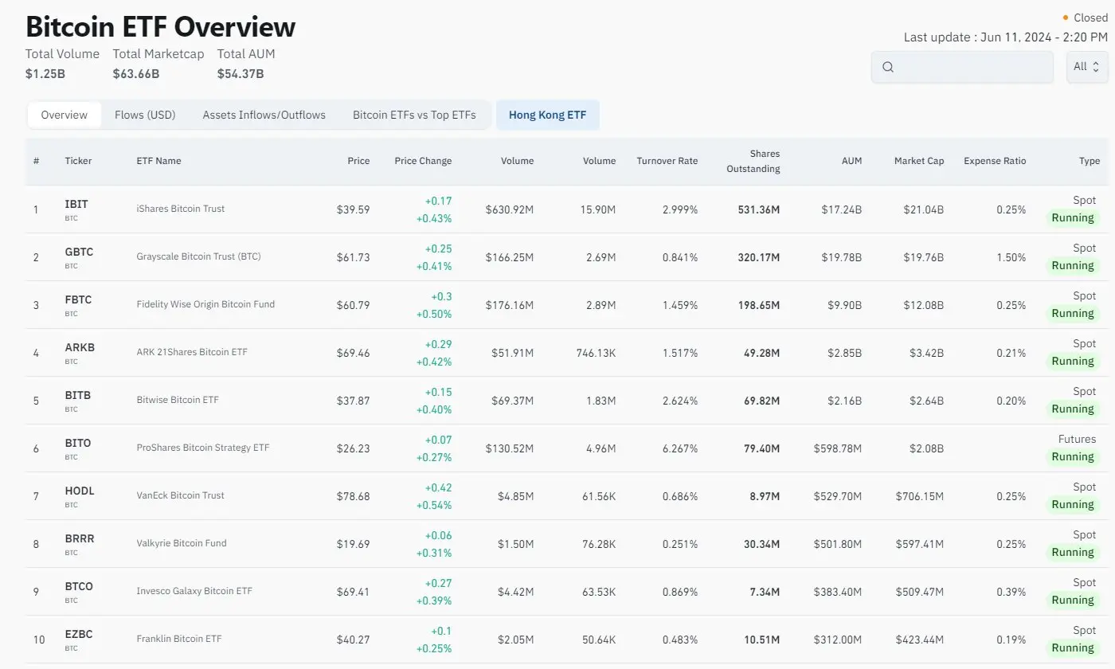
Task: Click the orange Closed market status dot
Action: 1065,17
